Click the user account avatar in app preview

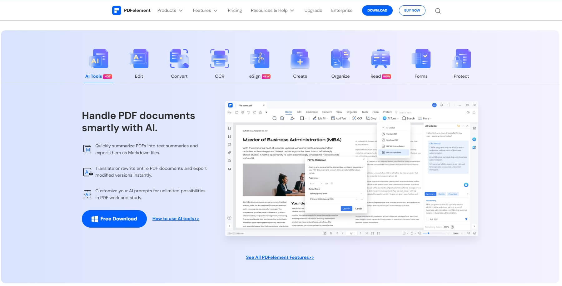point(434,105)
